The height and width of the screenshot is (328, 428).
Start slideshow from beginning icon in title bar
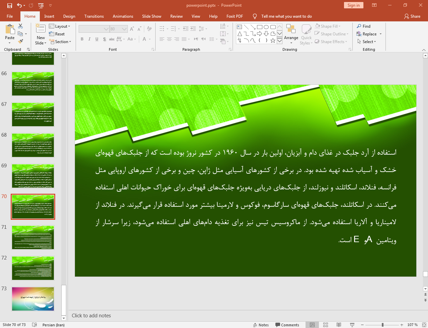tap(41, 5)
